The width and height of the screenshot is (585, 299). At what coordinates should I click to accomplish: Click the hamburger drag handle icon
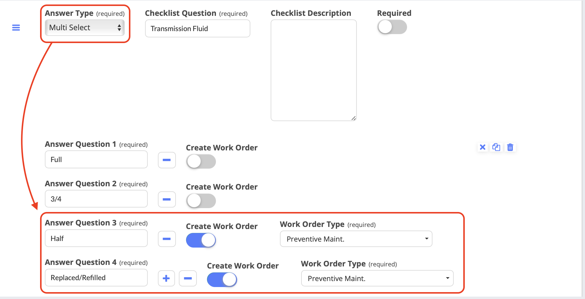(x=16, y=28)
